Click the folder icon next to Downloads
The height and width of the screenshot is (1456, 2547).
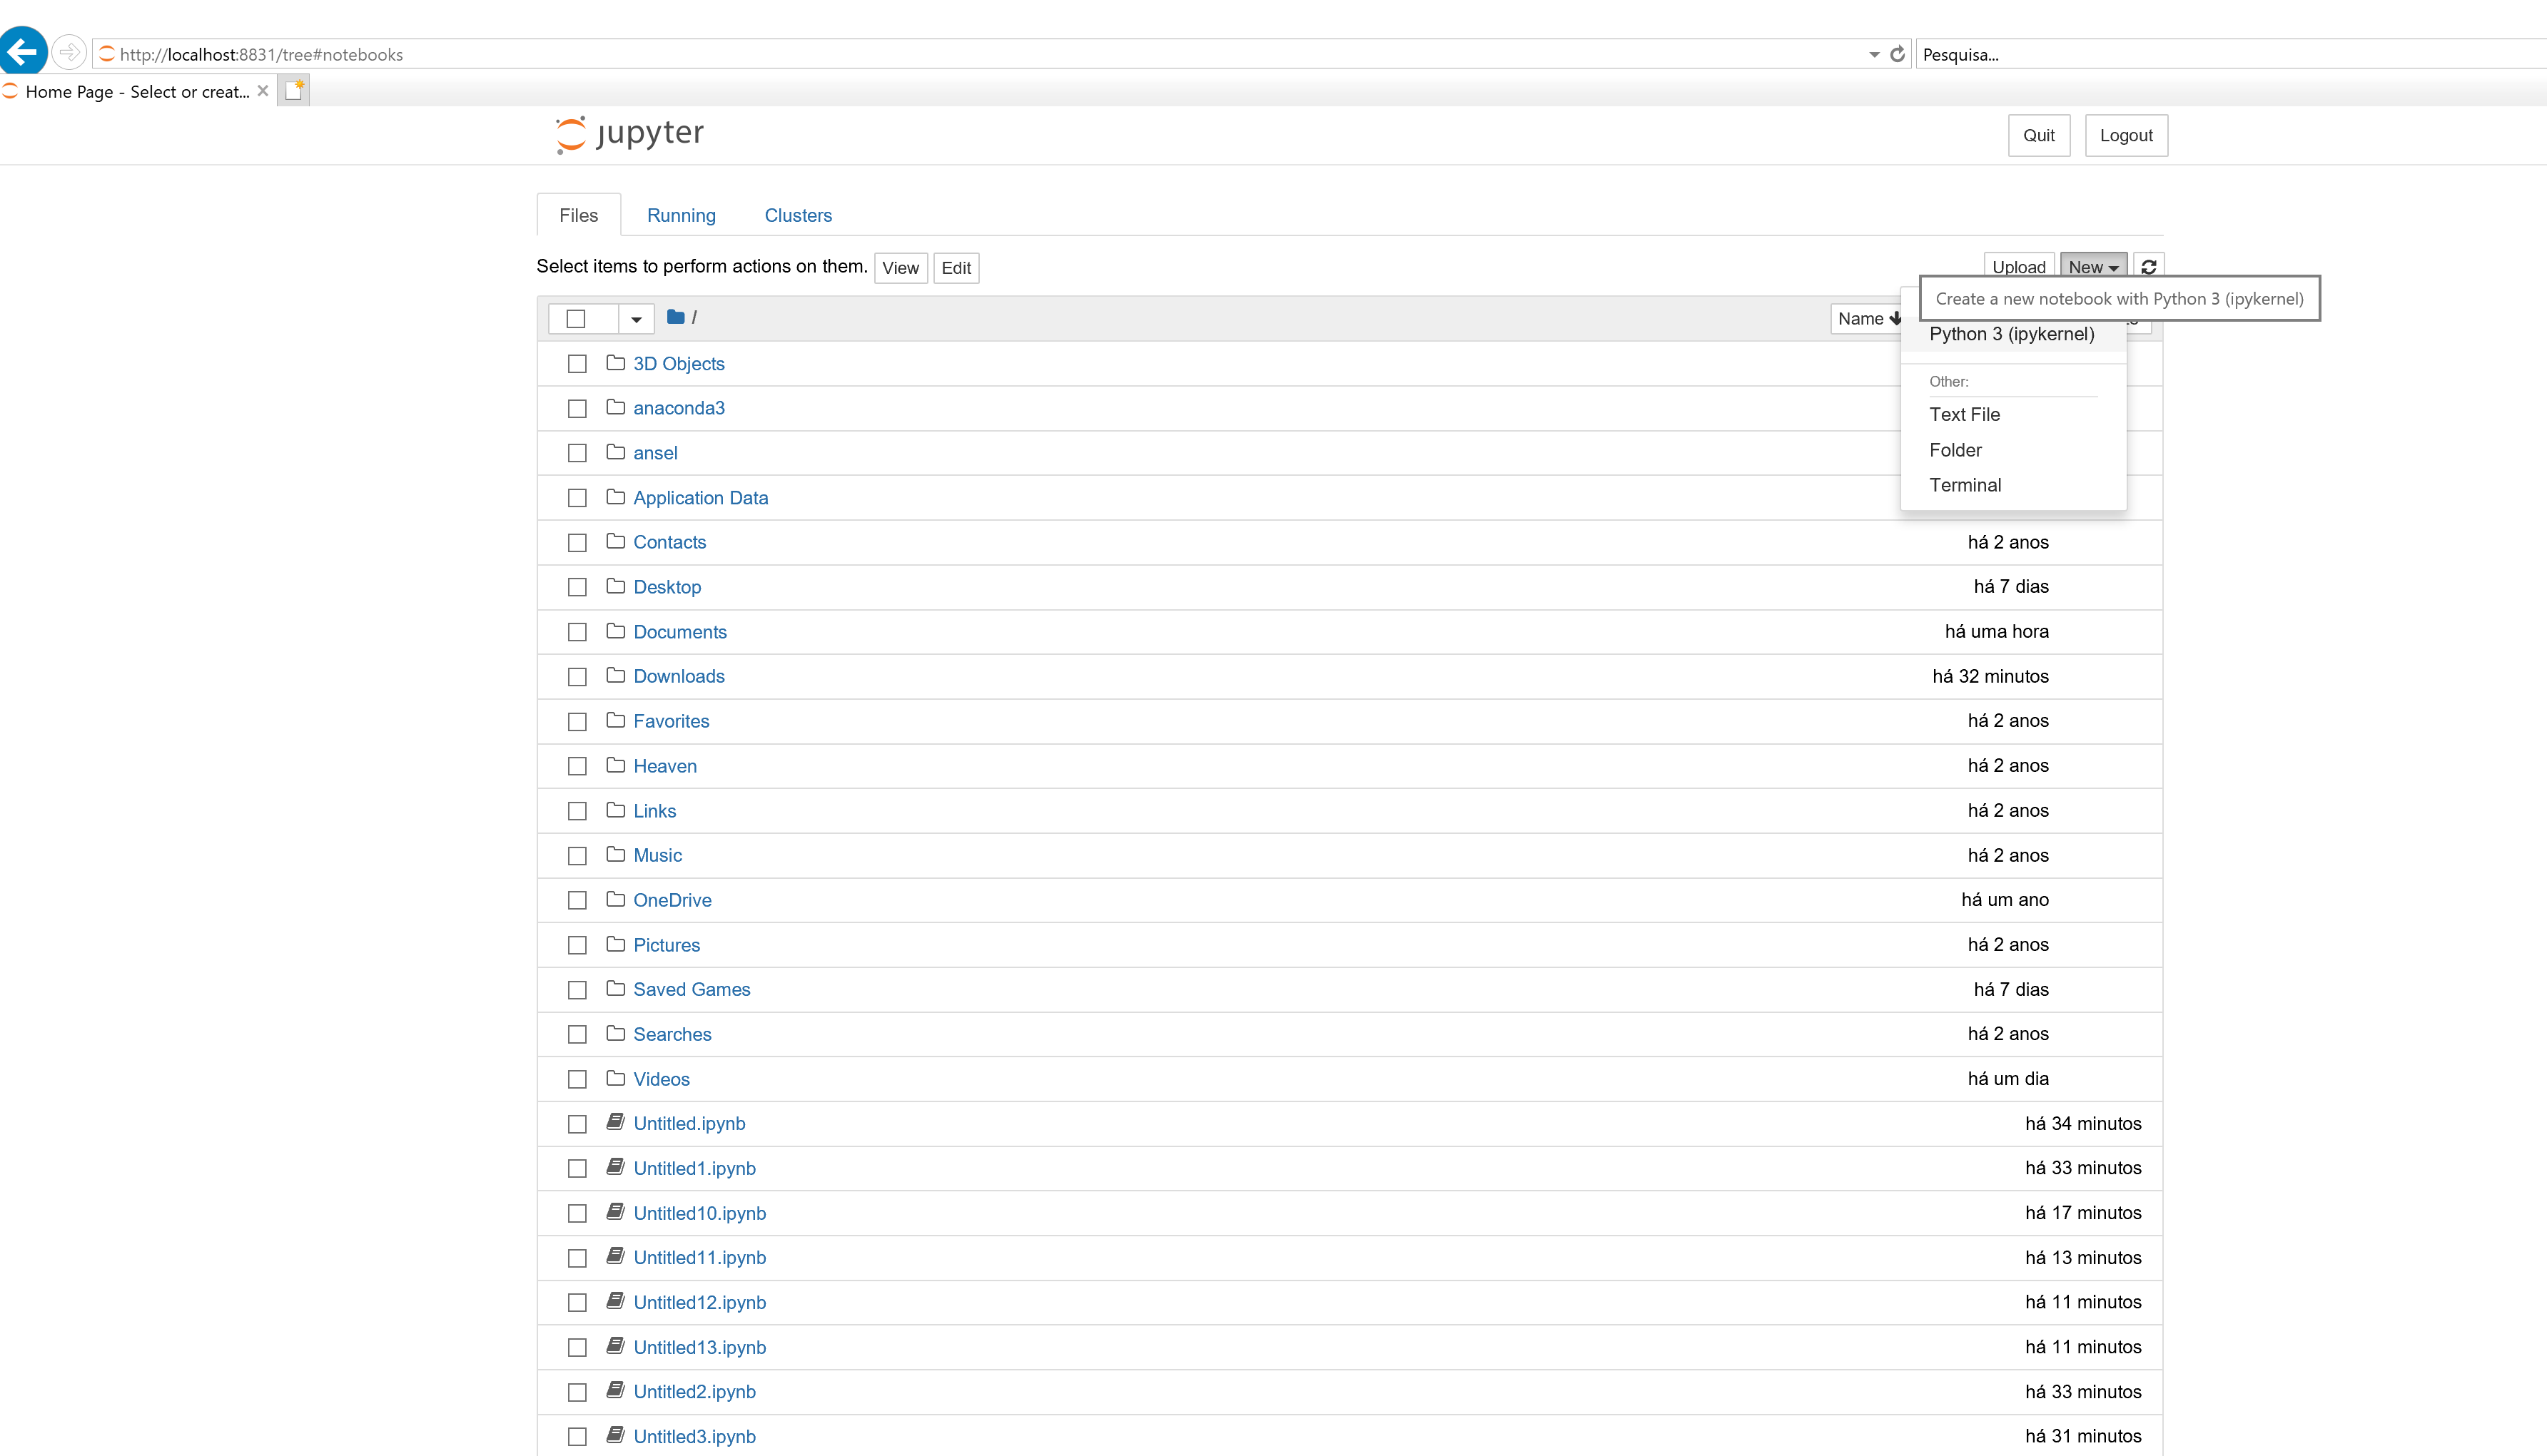click(x=616, y=675)
